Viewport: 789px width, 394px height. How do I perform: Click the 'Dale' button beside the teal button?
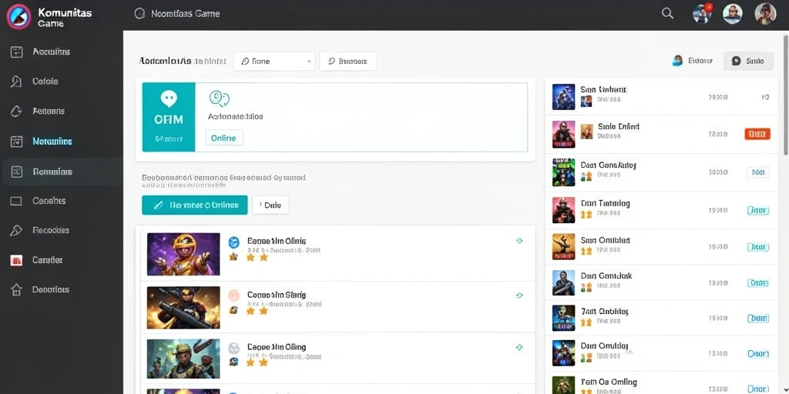point(270,205)
